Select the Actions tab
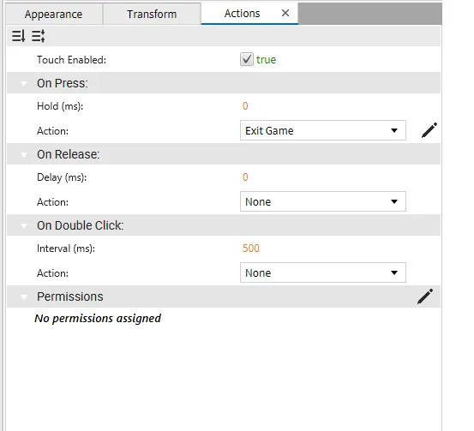 tap(242, 14)
